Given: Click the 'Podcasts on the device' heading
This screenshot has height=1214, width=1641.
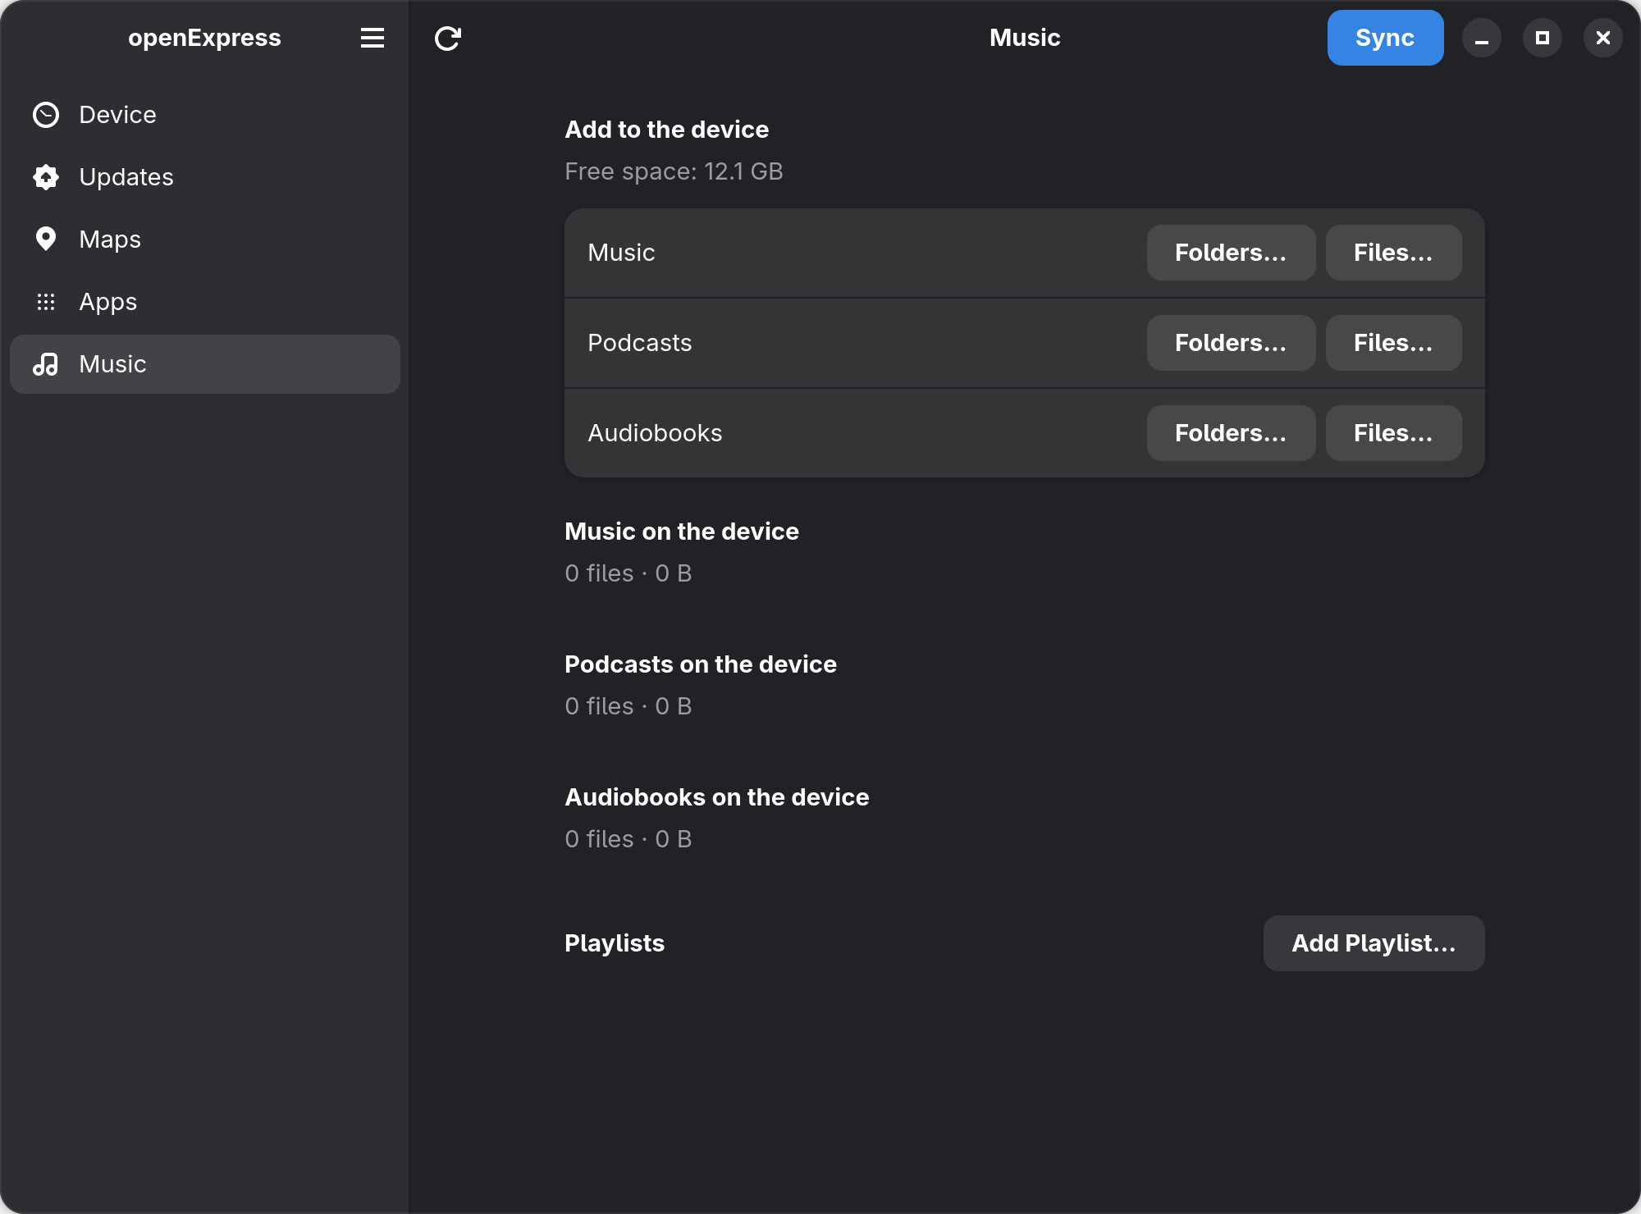Looking at the screenshot, I should [701, 664].
